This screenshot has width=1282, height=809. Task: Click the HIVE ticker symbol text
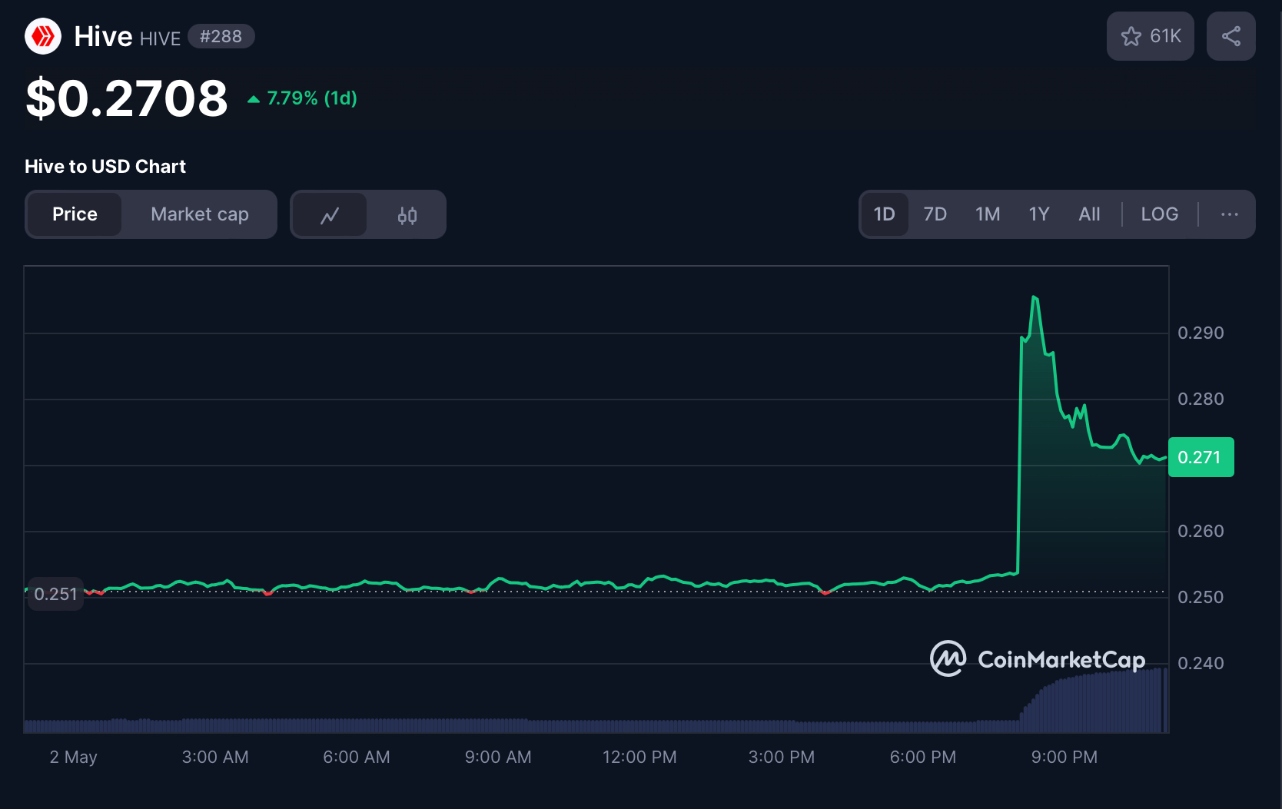[160, 38]
